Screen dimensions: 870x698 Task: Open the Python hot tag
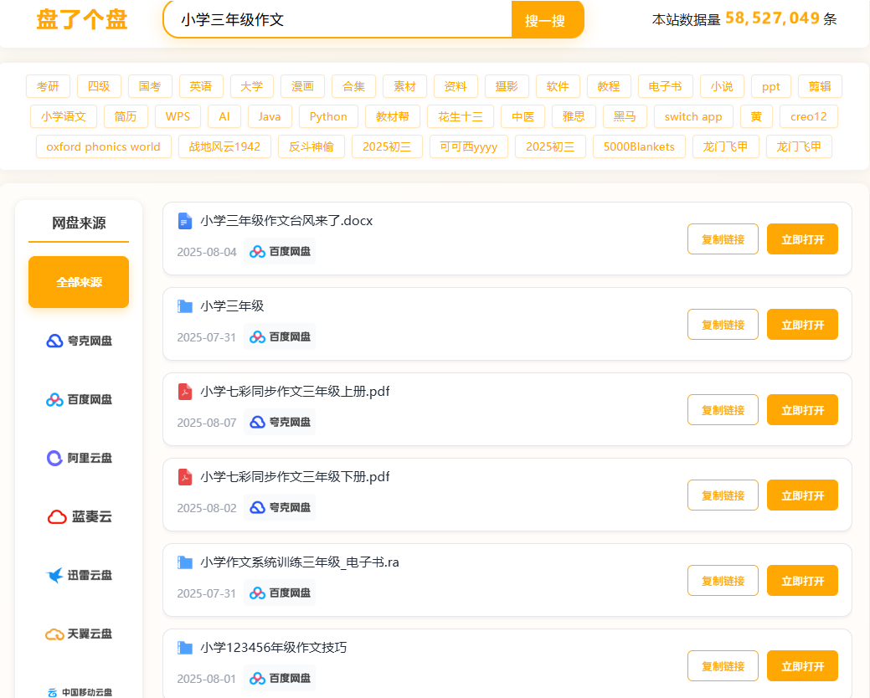(328, 116)
